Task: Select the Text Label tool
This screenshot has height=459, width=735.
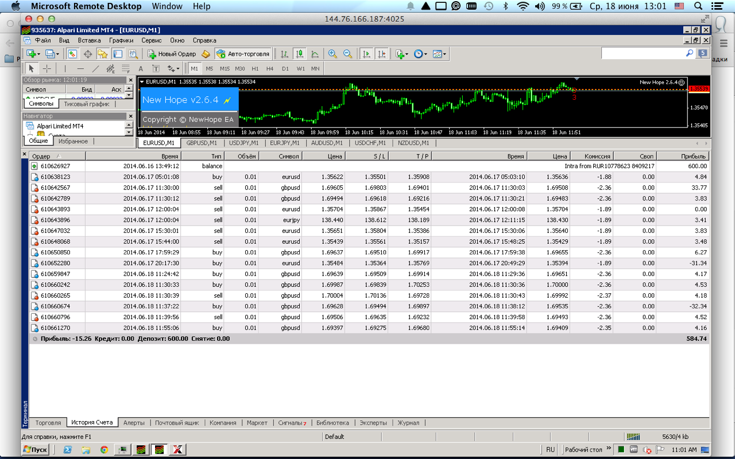Action: pyautogui.click(x=156, y=68)
